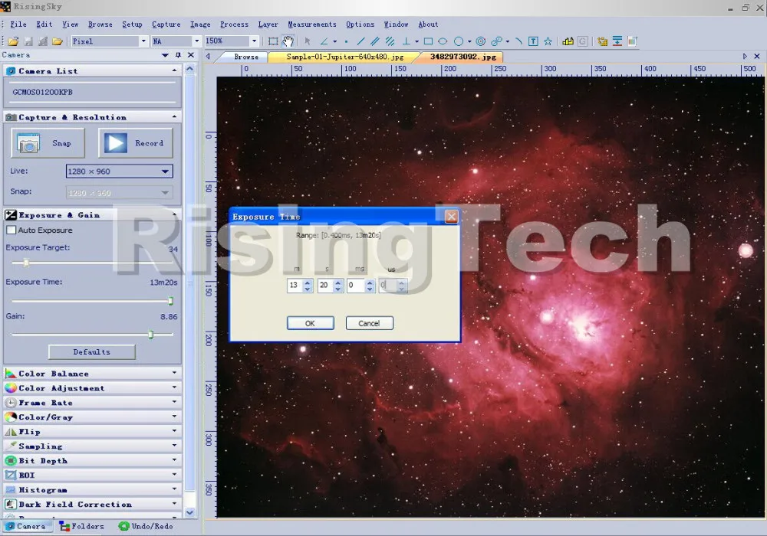Select the three parallel lines tool

coord(390,41)
